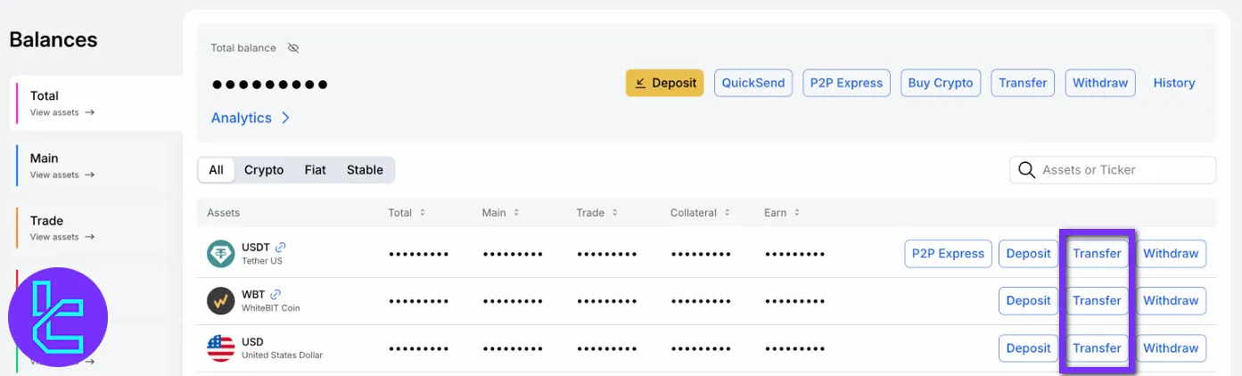Sort by Collateral column
1242x376 pixels.
[701, 213]
